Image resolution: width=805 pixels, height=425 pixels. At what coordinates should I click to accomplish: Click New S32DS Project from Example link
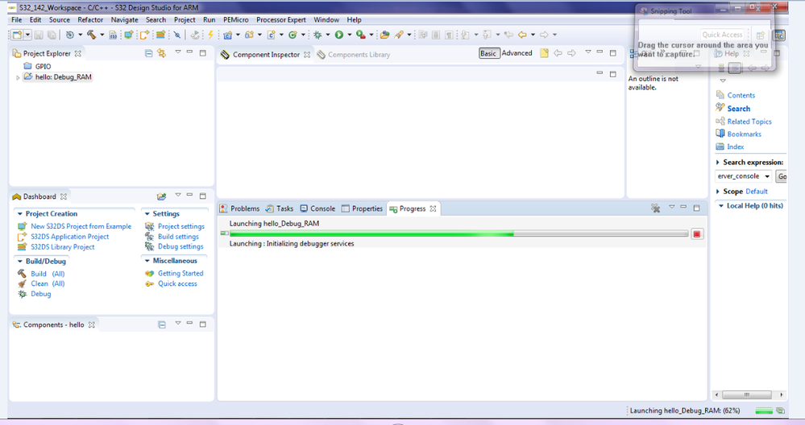click(81, 226)
